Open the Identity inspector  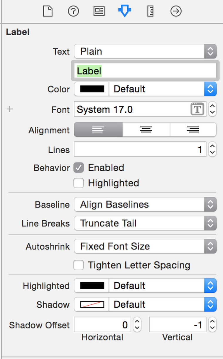click(x=99, y=11)
